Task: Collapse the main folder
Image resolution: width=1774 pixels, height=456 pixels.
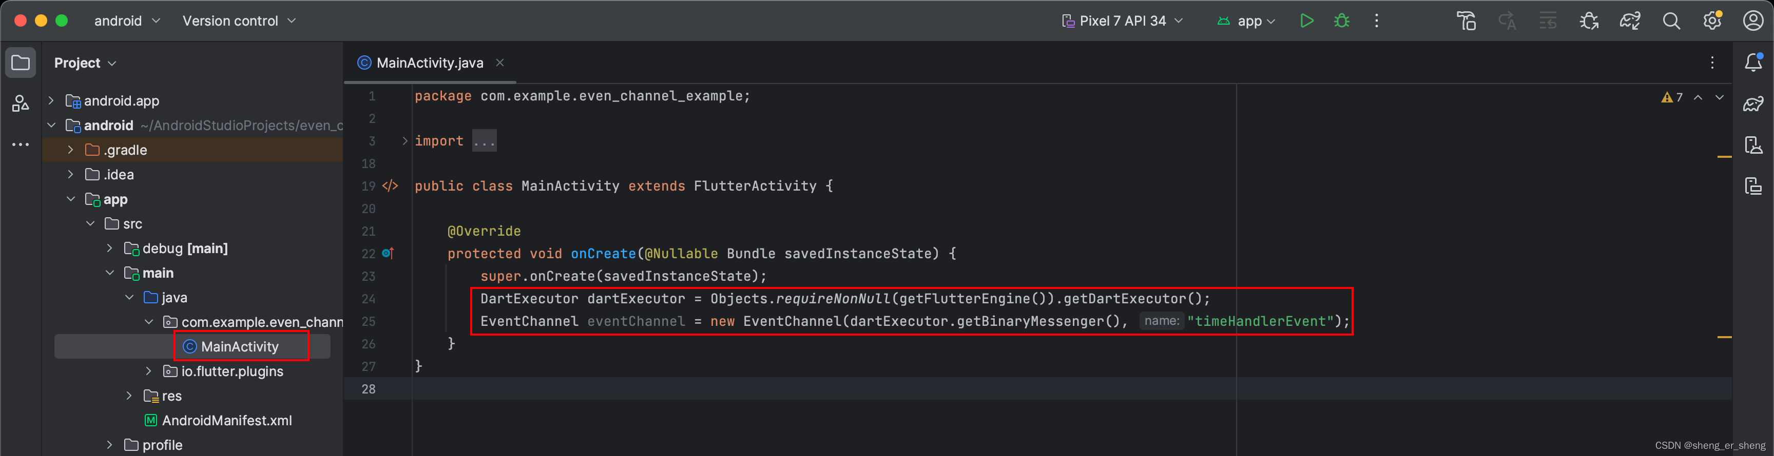Action: click(109, 273)
